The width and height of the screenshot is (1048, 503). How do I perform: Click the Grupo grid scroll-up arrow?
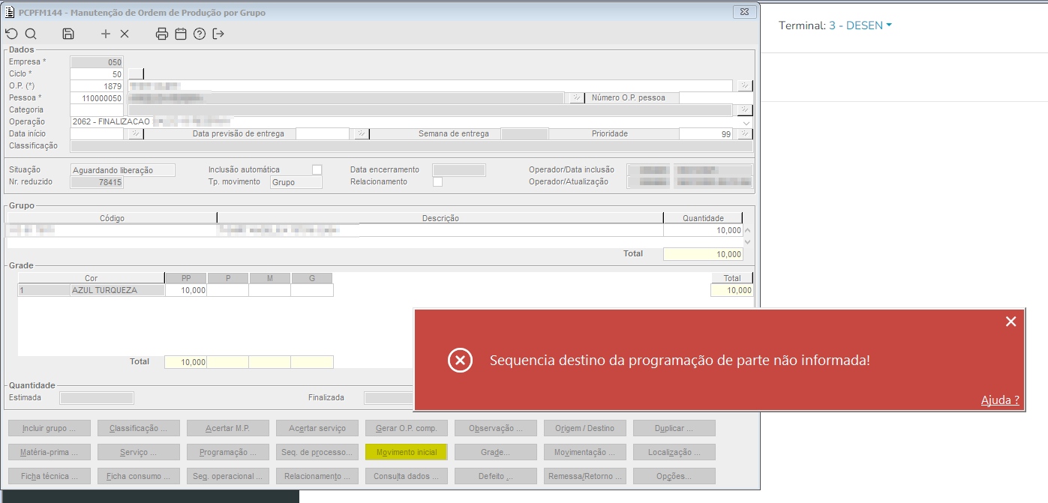747,231
